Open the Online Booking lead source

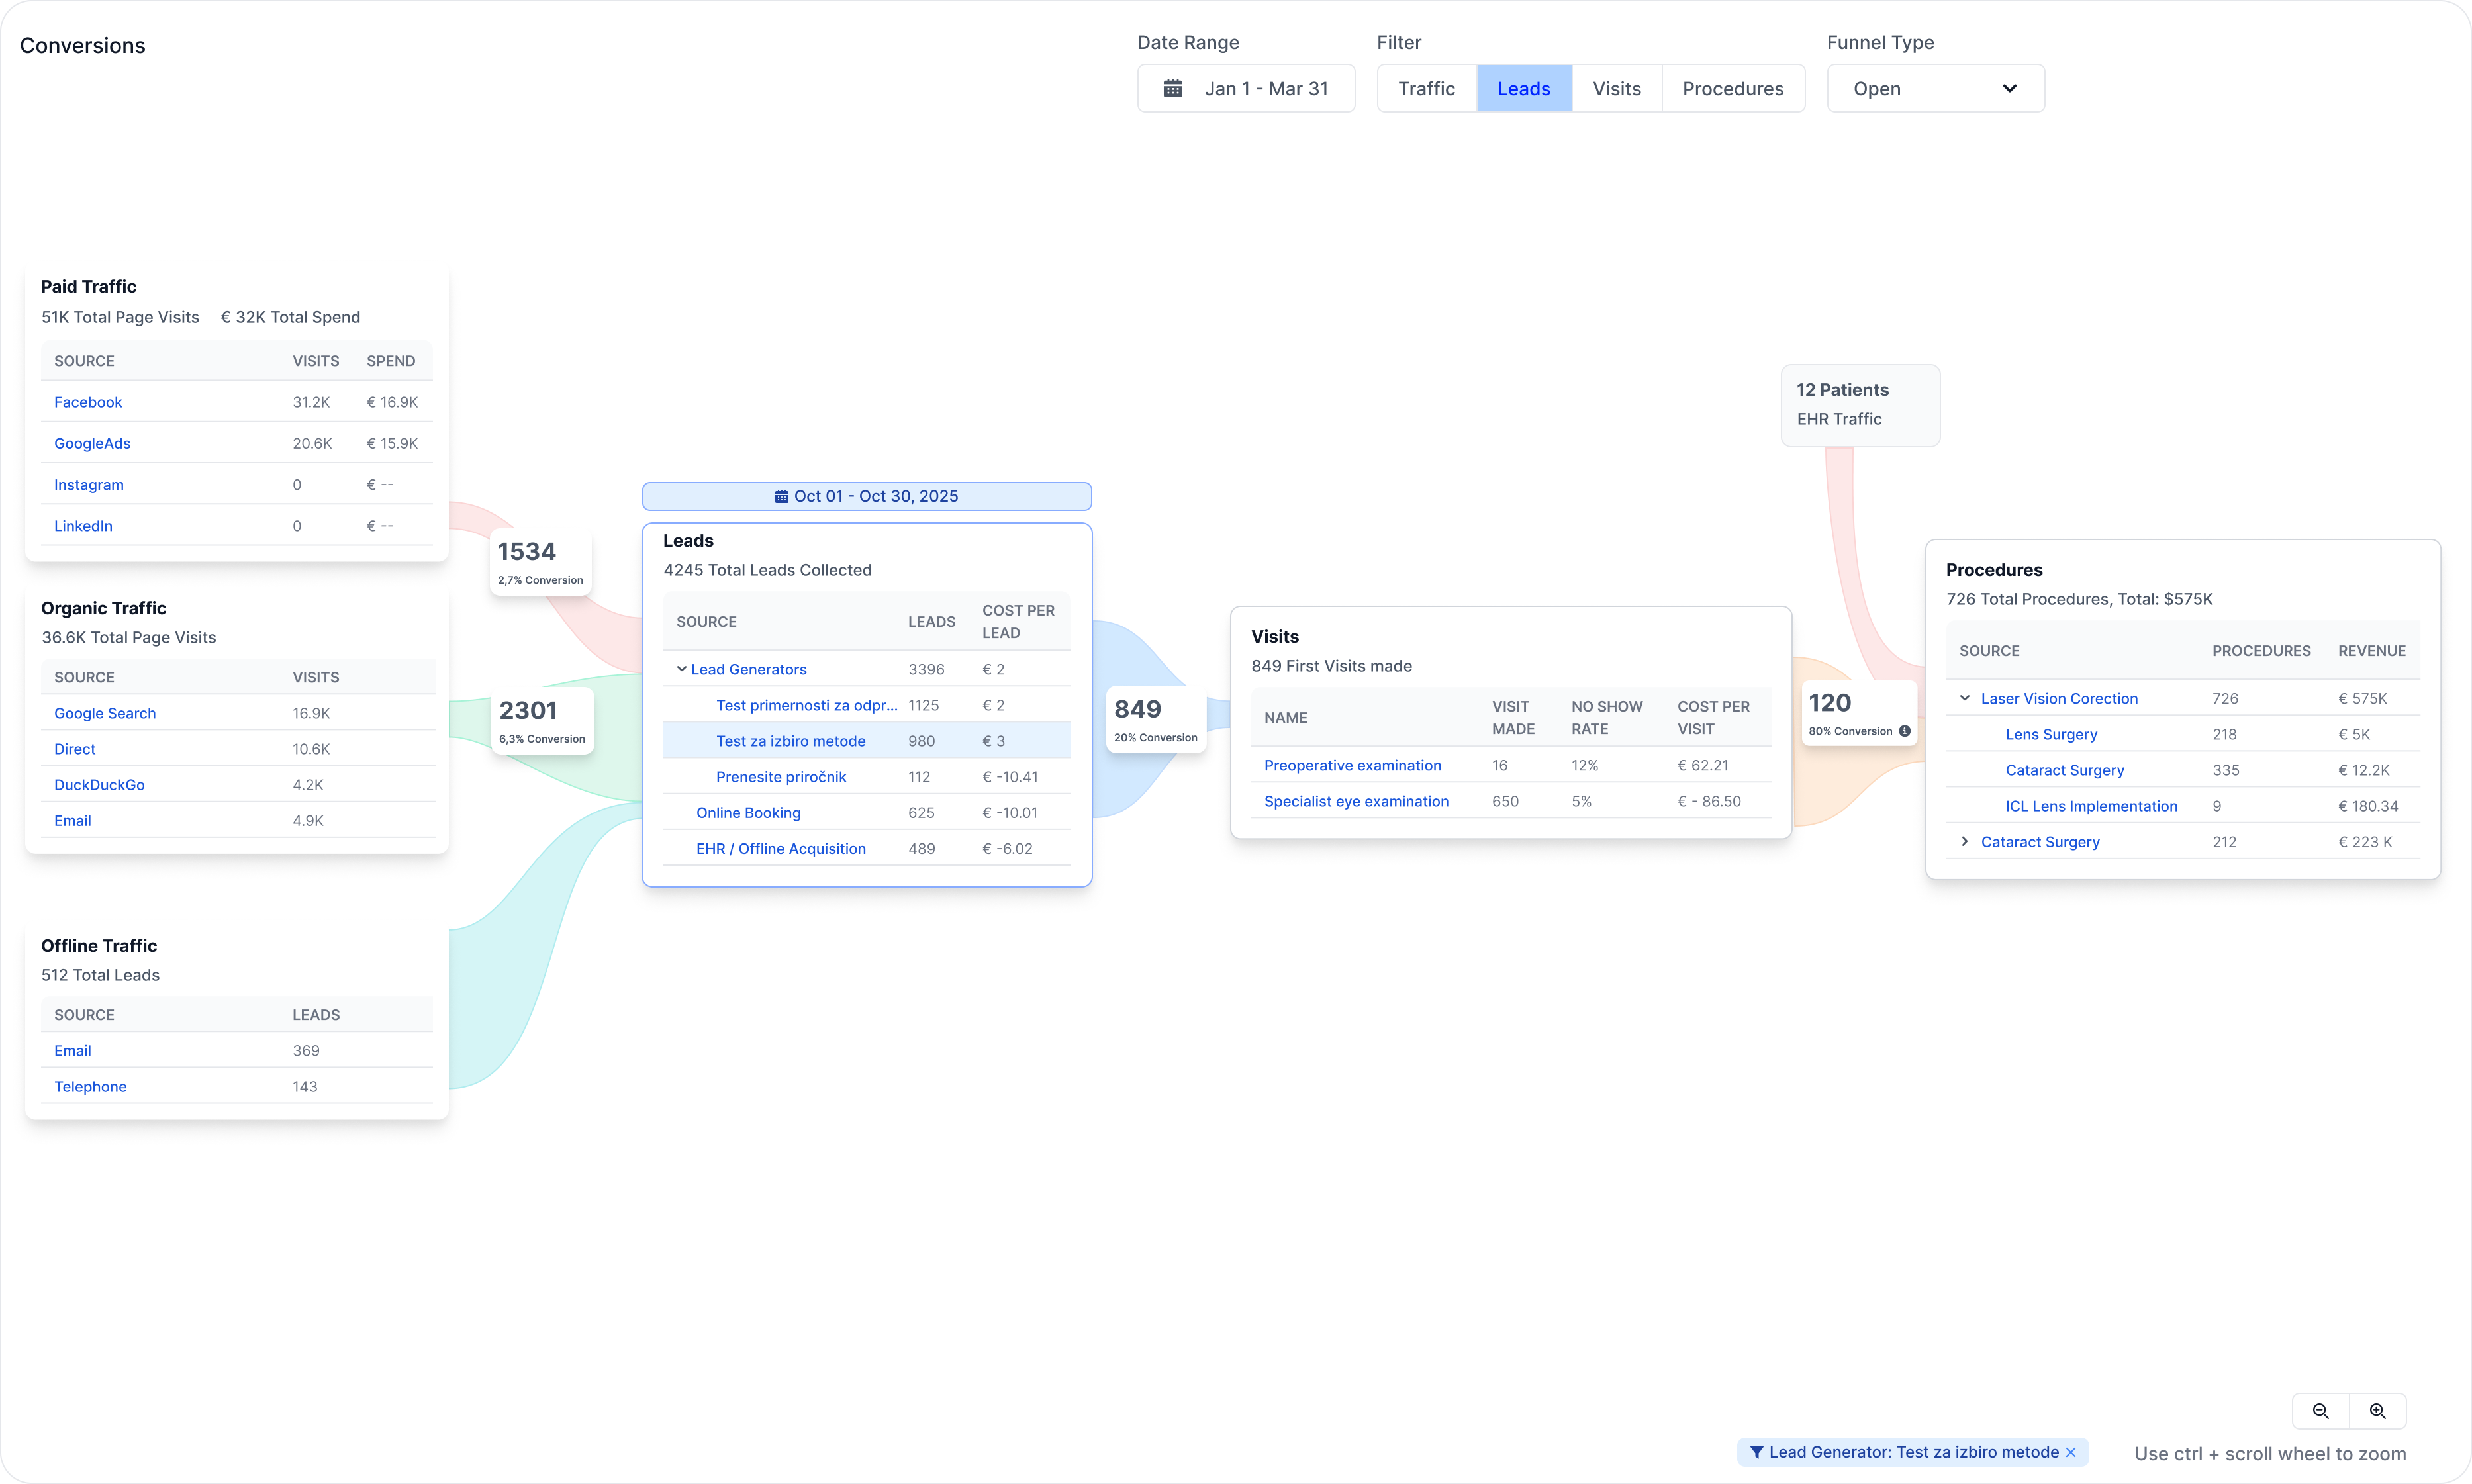click(x=748, y=813)
